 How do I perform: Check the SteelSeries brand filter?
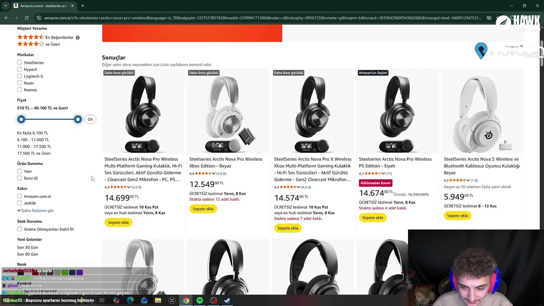(20, 62)
